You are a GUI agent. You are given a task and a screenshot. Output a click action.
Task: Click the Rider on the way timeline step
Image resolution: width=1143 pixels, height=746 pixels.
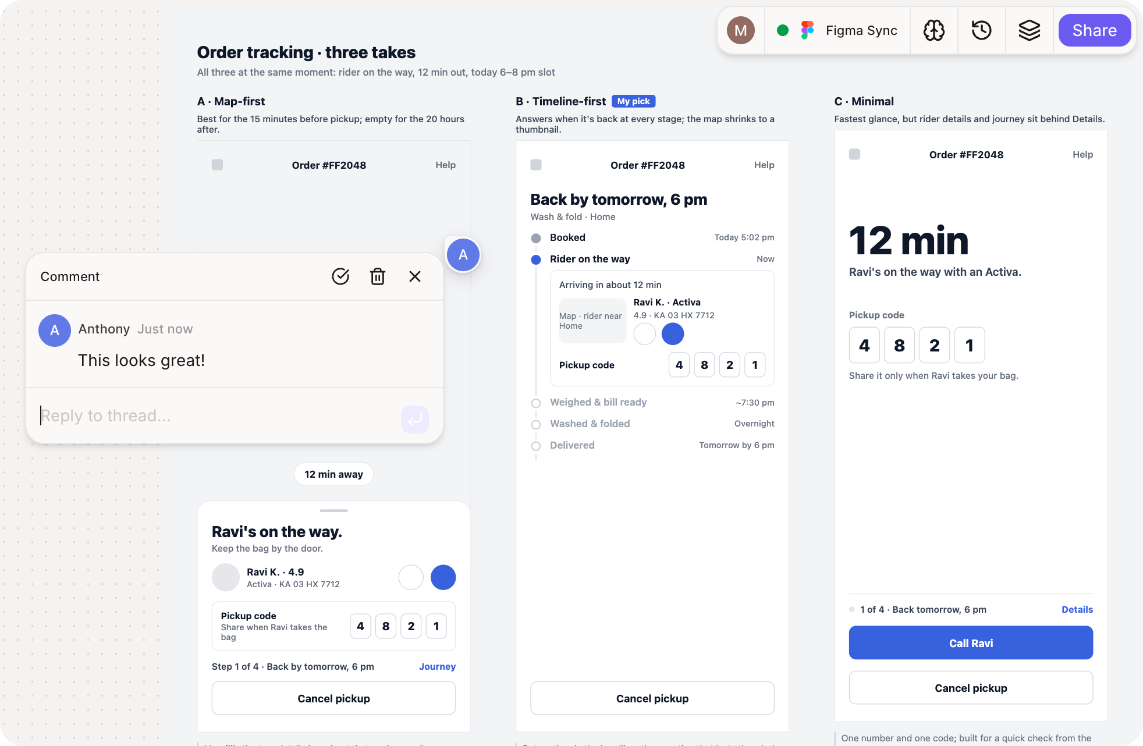point(652,259)
